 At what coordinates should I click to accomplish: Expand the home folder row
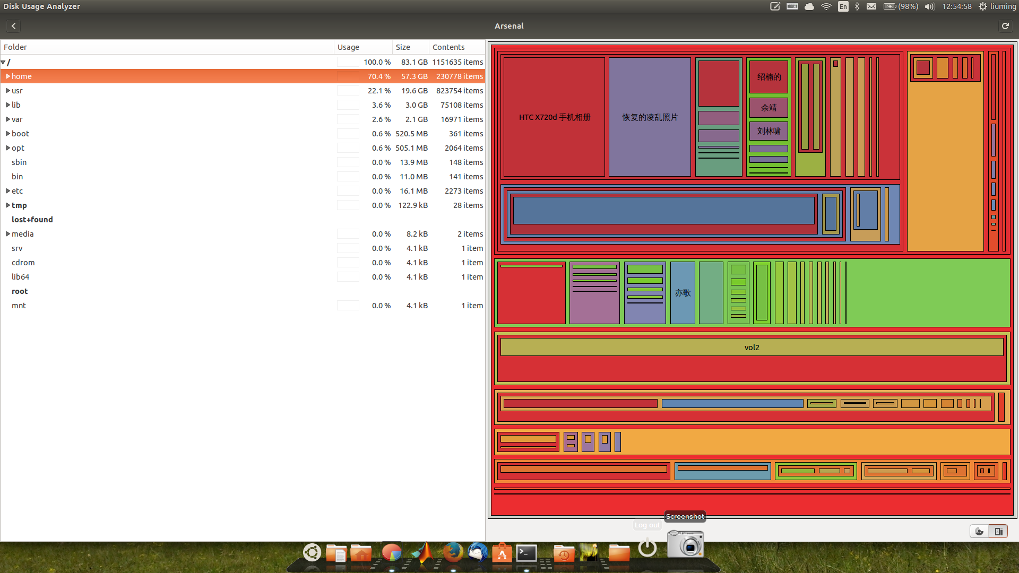pos(8,76)
